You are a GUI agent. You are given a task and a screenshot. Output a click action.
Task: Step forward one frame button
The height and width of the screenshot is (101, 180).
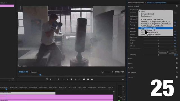coord(75,79)
